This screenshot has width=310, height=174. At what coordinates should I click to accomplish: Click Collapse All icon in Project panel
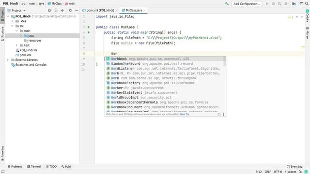62,11
